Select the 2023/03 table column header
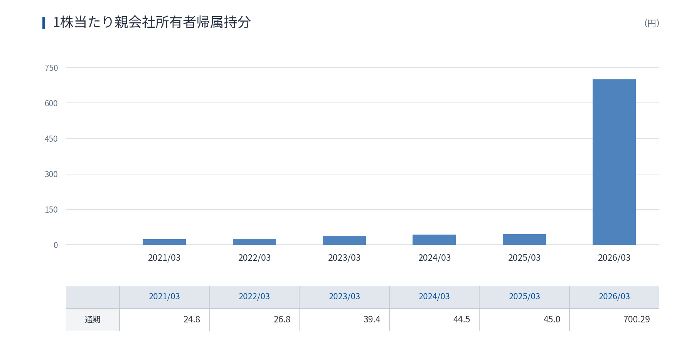This screenshot has height=364, width=694. click(344, 297)
